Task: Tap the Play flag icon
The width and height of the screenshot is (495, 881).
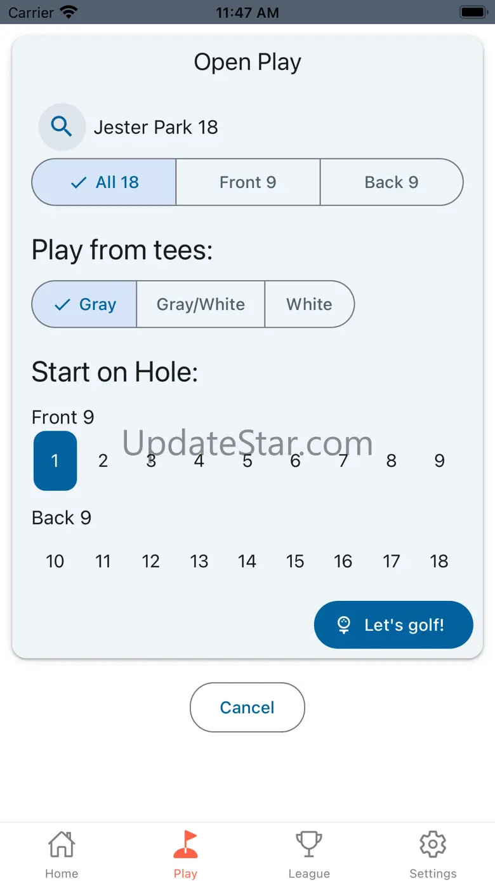Action: coord(185,845)
